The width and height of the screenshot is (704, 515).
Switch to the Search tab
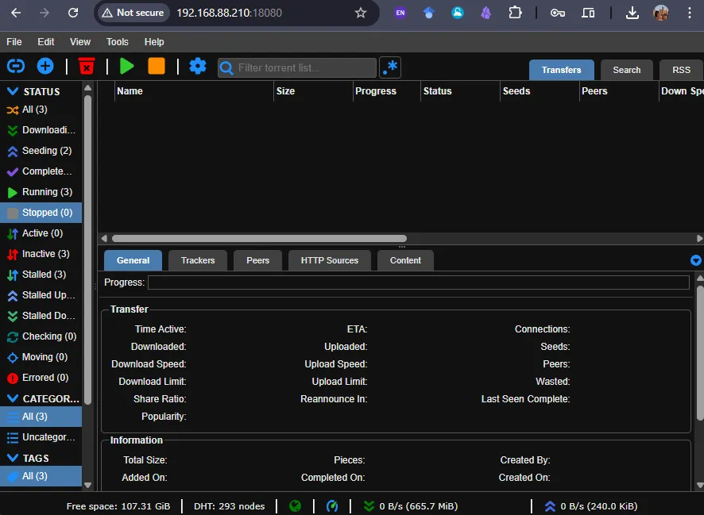pos(626,70)
